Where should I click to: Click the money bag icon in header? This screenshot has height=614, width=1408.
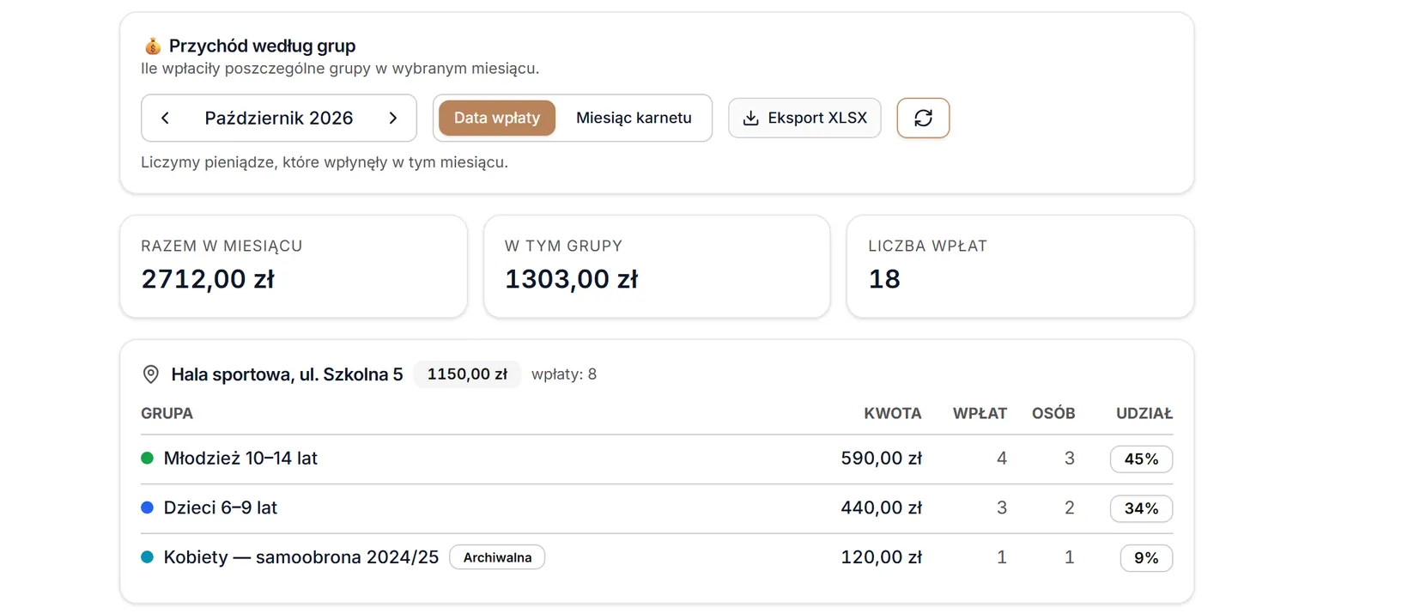(x=153, y=46)
